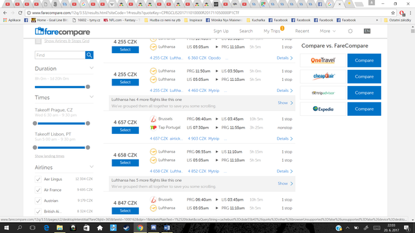415x233 pixels.
Task: Click left handle of Takeoff Prague slider
Action: click(35, 124)
